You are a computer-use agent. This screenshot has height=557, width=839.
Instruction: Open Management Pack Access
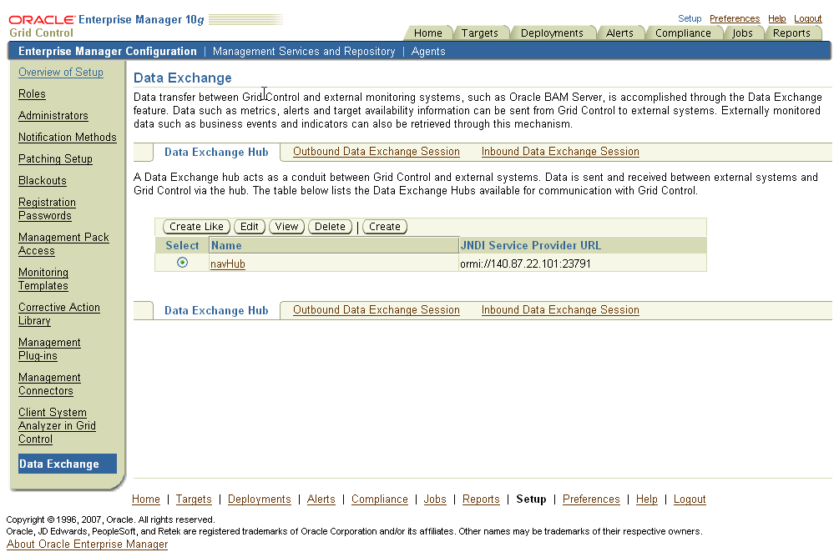pos(63,243)
